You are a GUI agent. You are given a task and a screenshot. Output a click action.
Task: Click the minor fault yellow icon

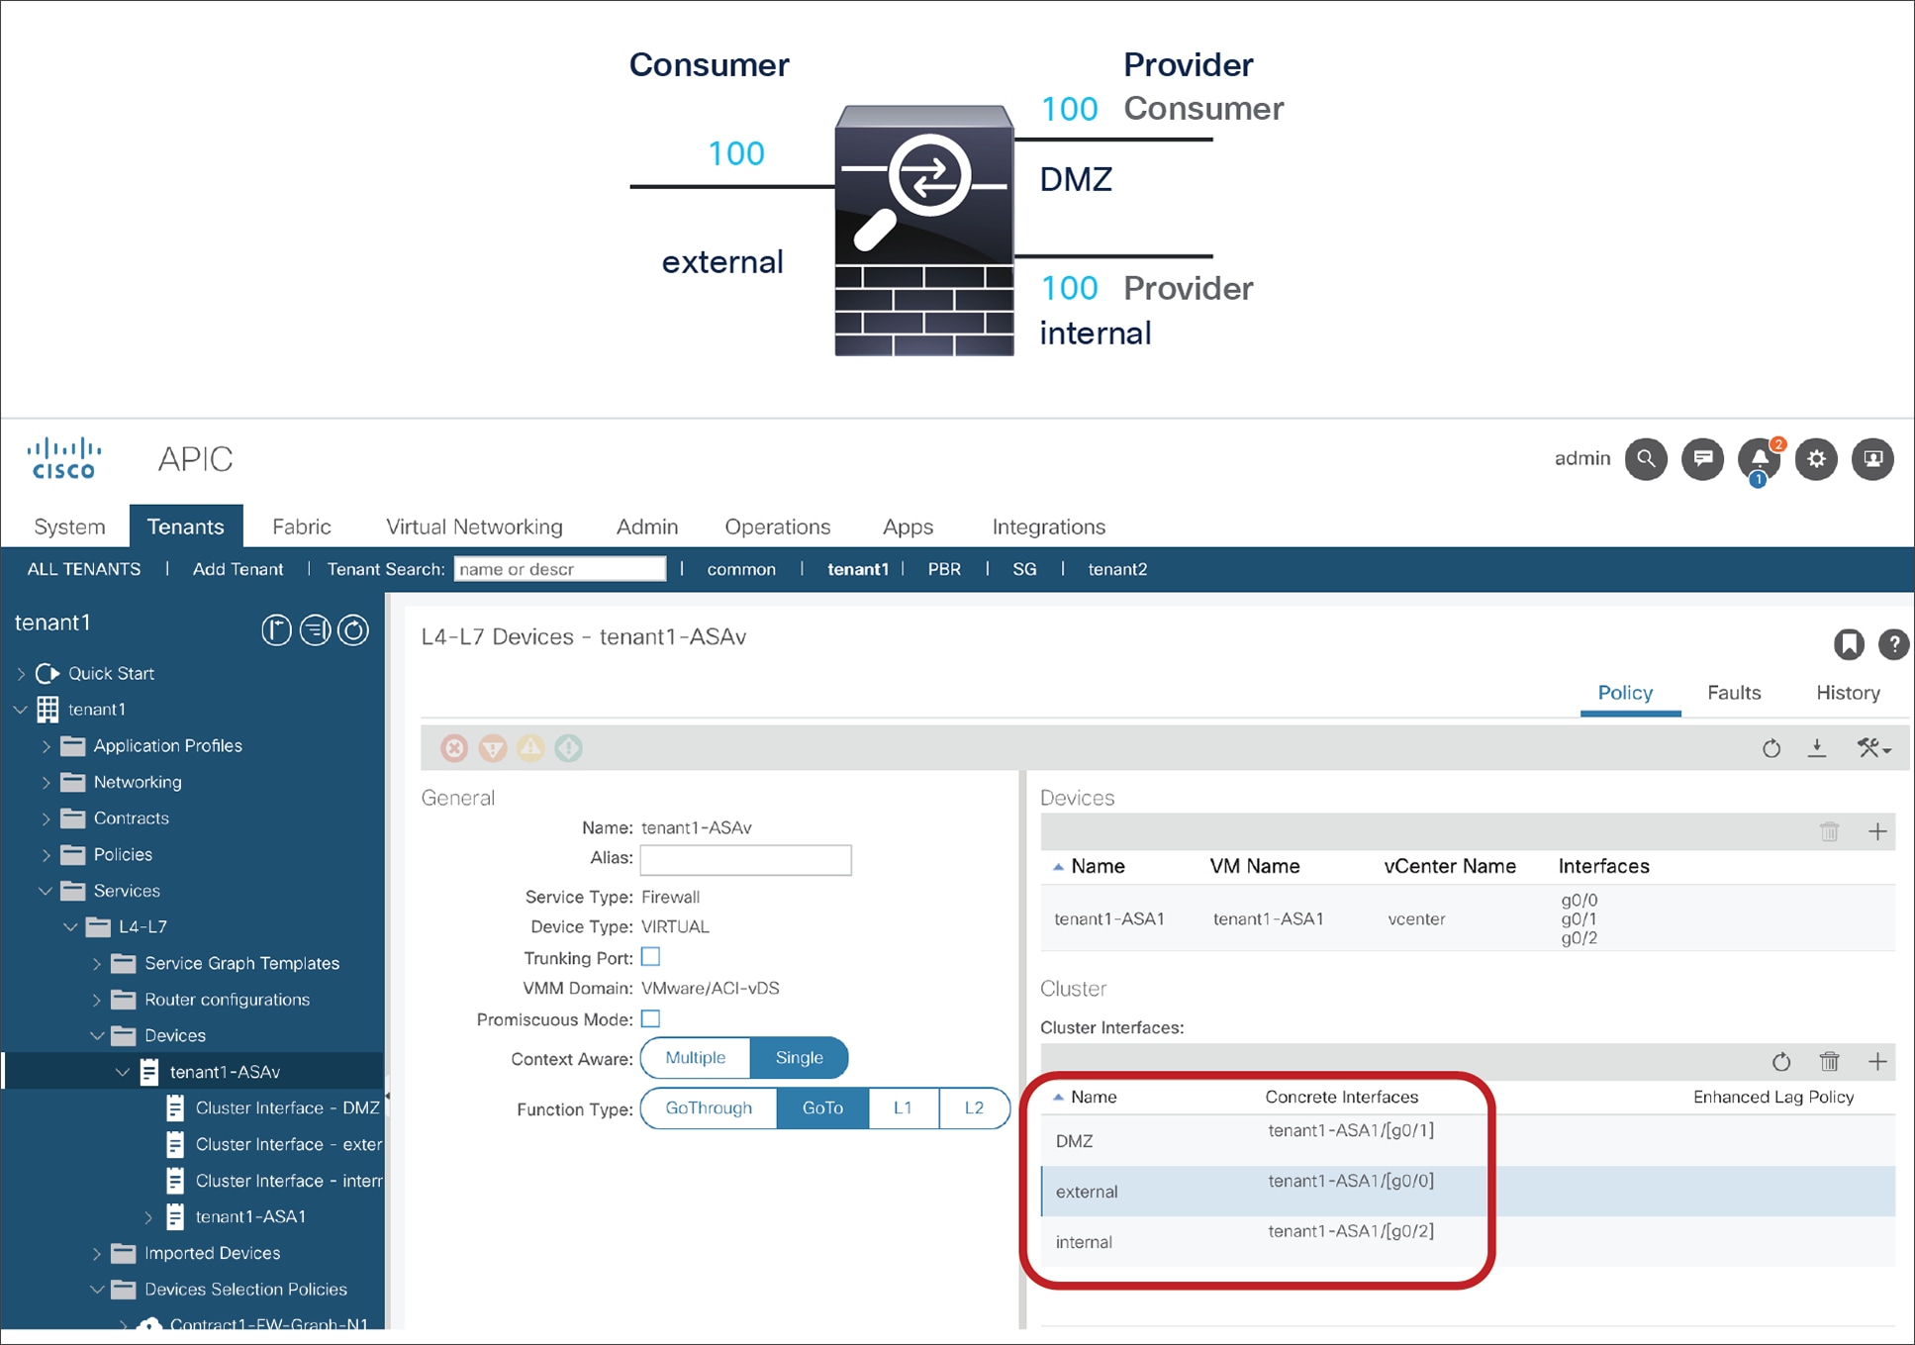[x=530, y=748]
